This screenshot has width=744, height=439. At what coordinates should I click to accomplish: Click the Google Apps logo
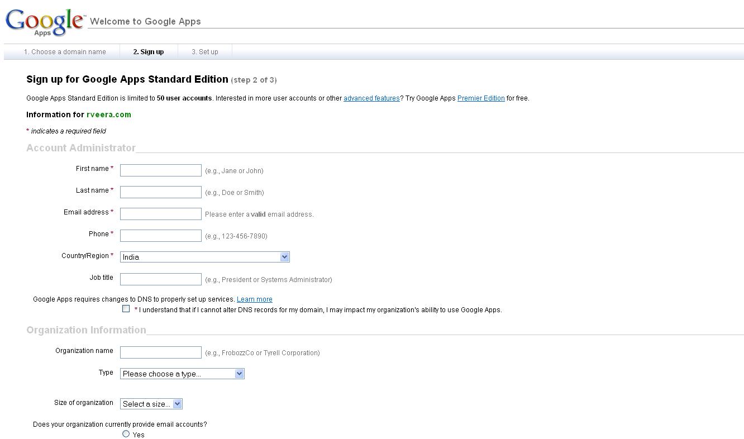[x=45, y=22]
